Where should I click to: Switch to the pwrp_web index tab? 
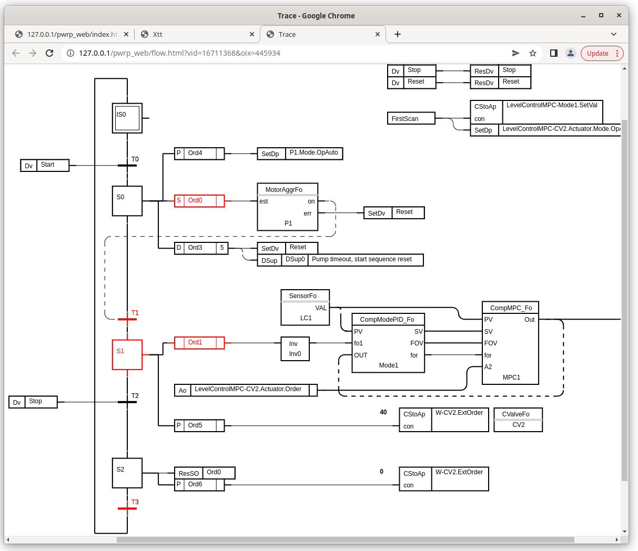[68, 34]
